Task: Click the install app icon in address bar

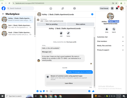Action: pos(113,3)
